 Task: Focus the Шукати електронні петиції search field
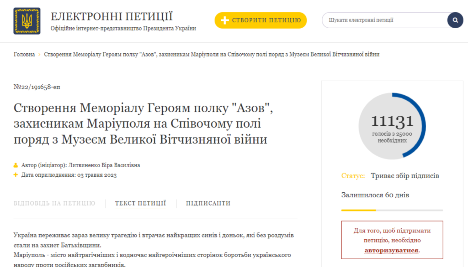[385, 20]
